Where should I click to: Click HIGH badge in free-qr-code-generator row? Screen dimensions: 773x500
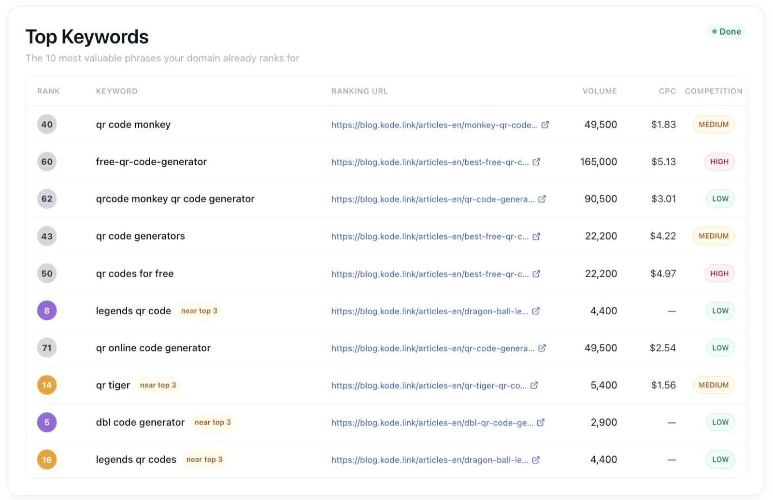[719, 162]
